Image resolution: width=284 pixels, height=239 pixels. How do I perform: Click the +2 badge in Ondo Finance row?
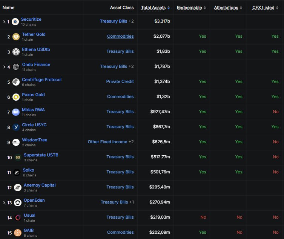tap(131, 66)
